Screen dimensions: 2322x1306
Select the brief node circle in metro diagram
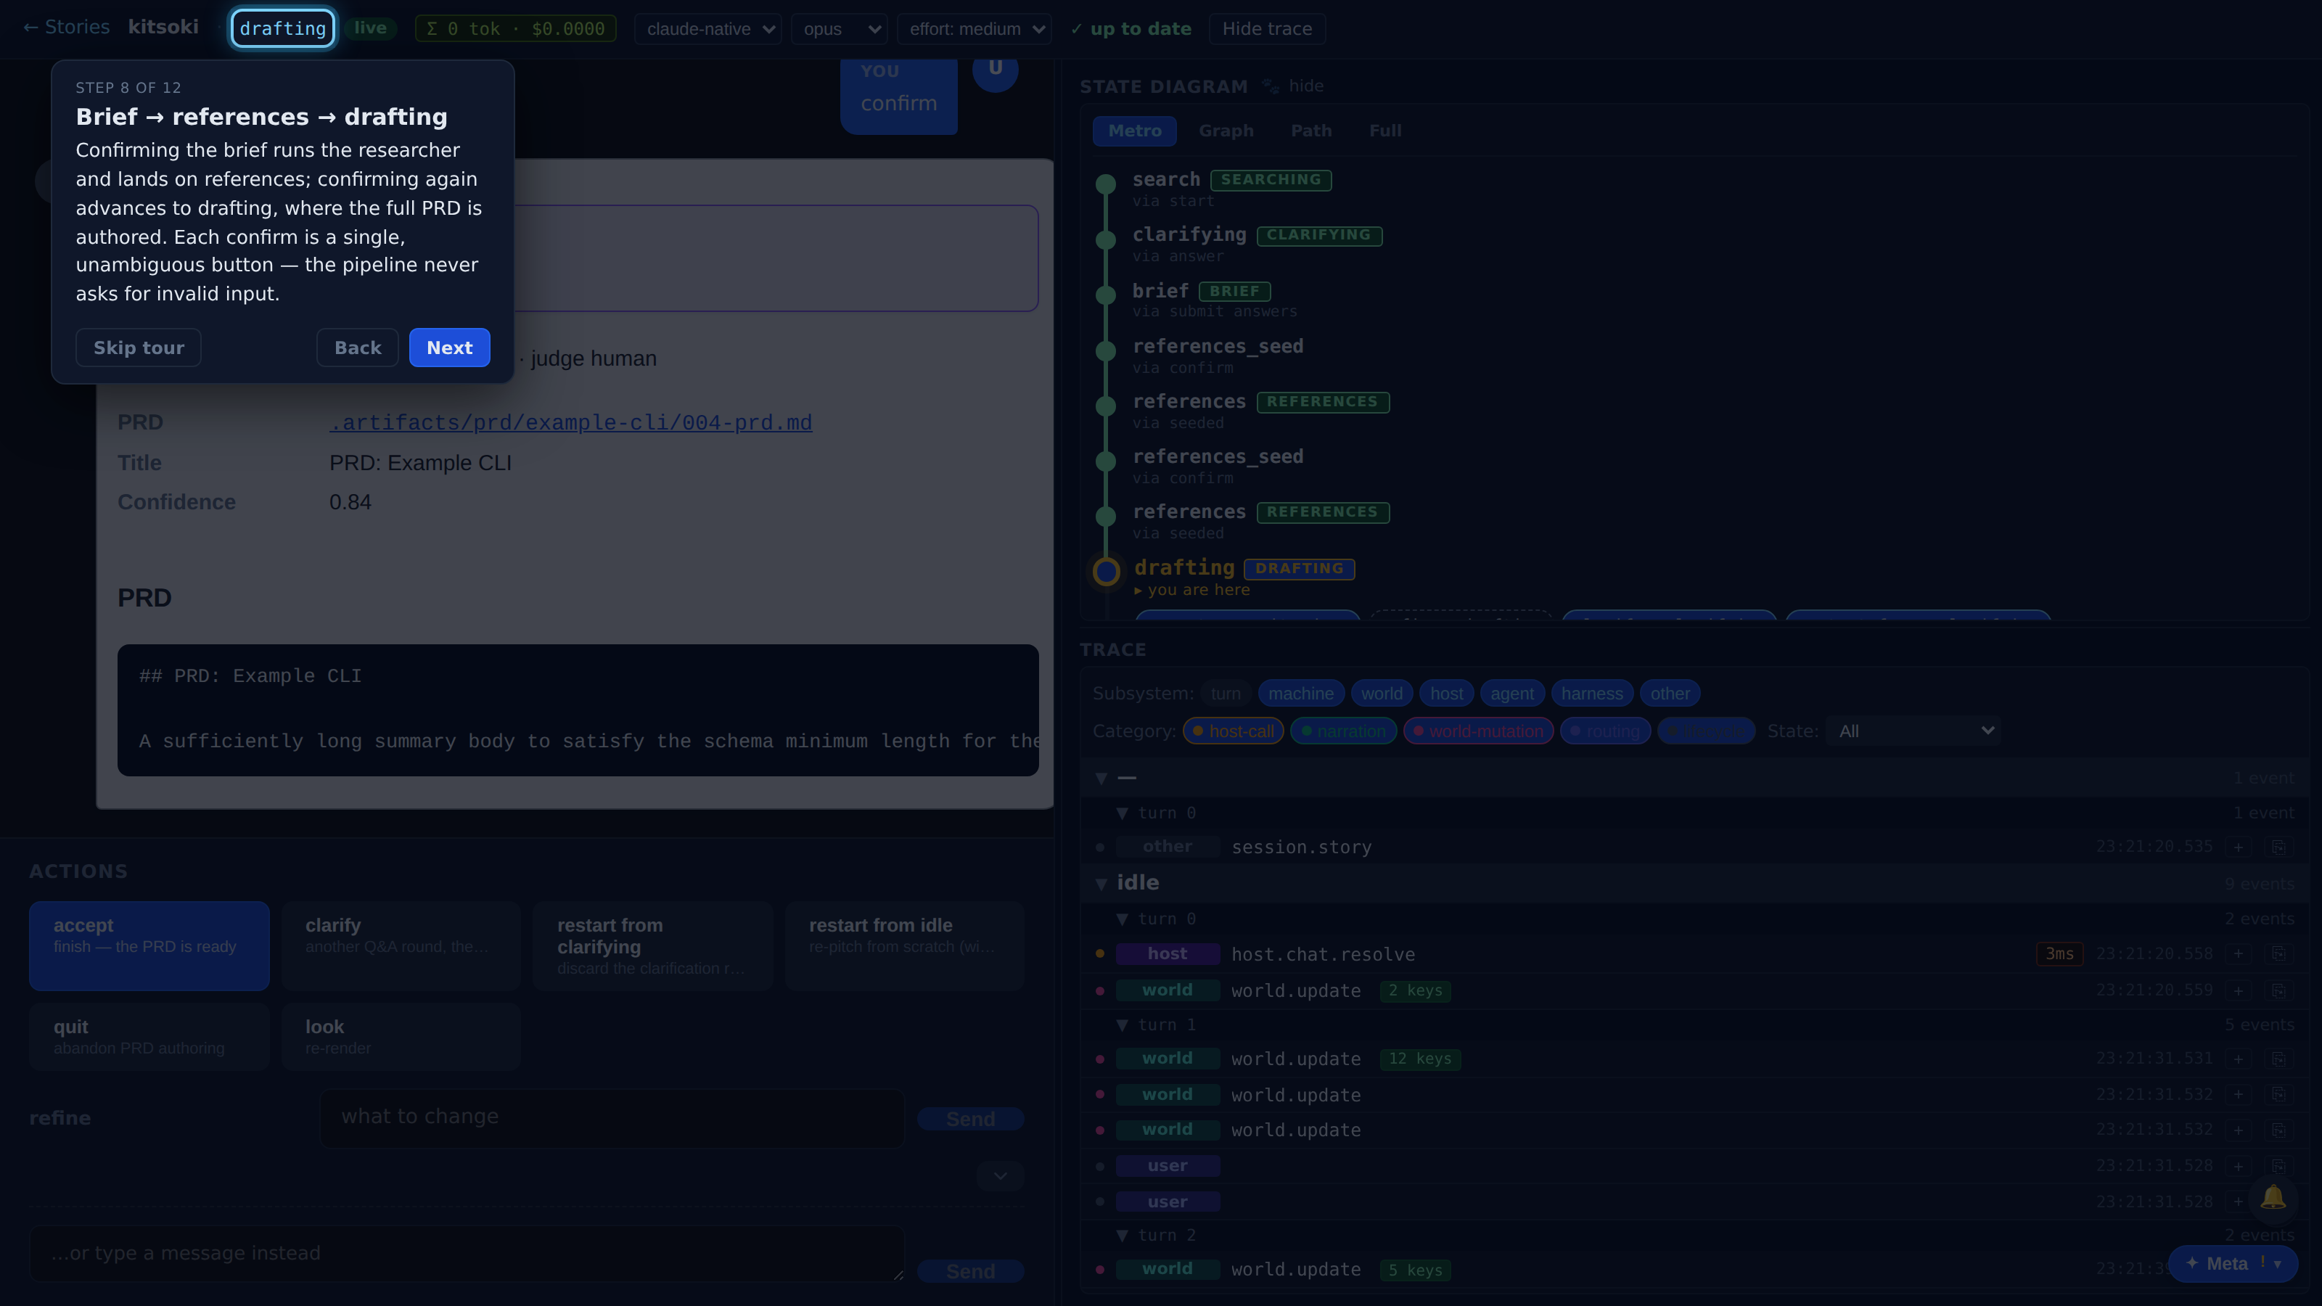(x=1106, y=295)
